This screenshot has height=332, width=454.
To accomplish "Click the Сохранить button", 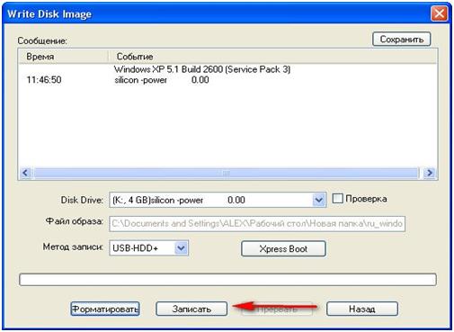I will coord(401,40).
